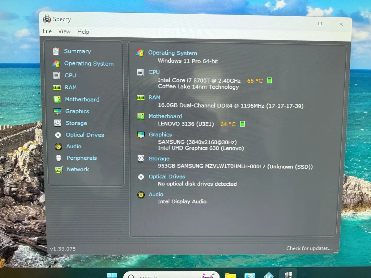The image size is (371, 278).
Task: Click the Audio speaker icon in sidebar
Action: (58, 146)
